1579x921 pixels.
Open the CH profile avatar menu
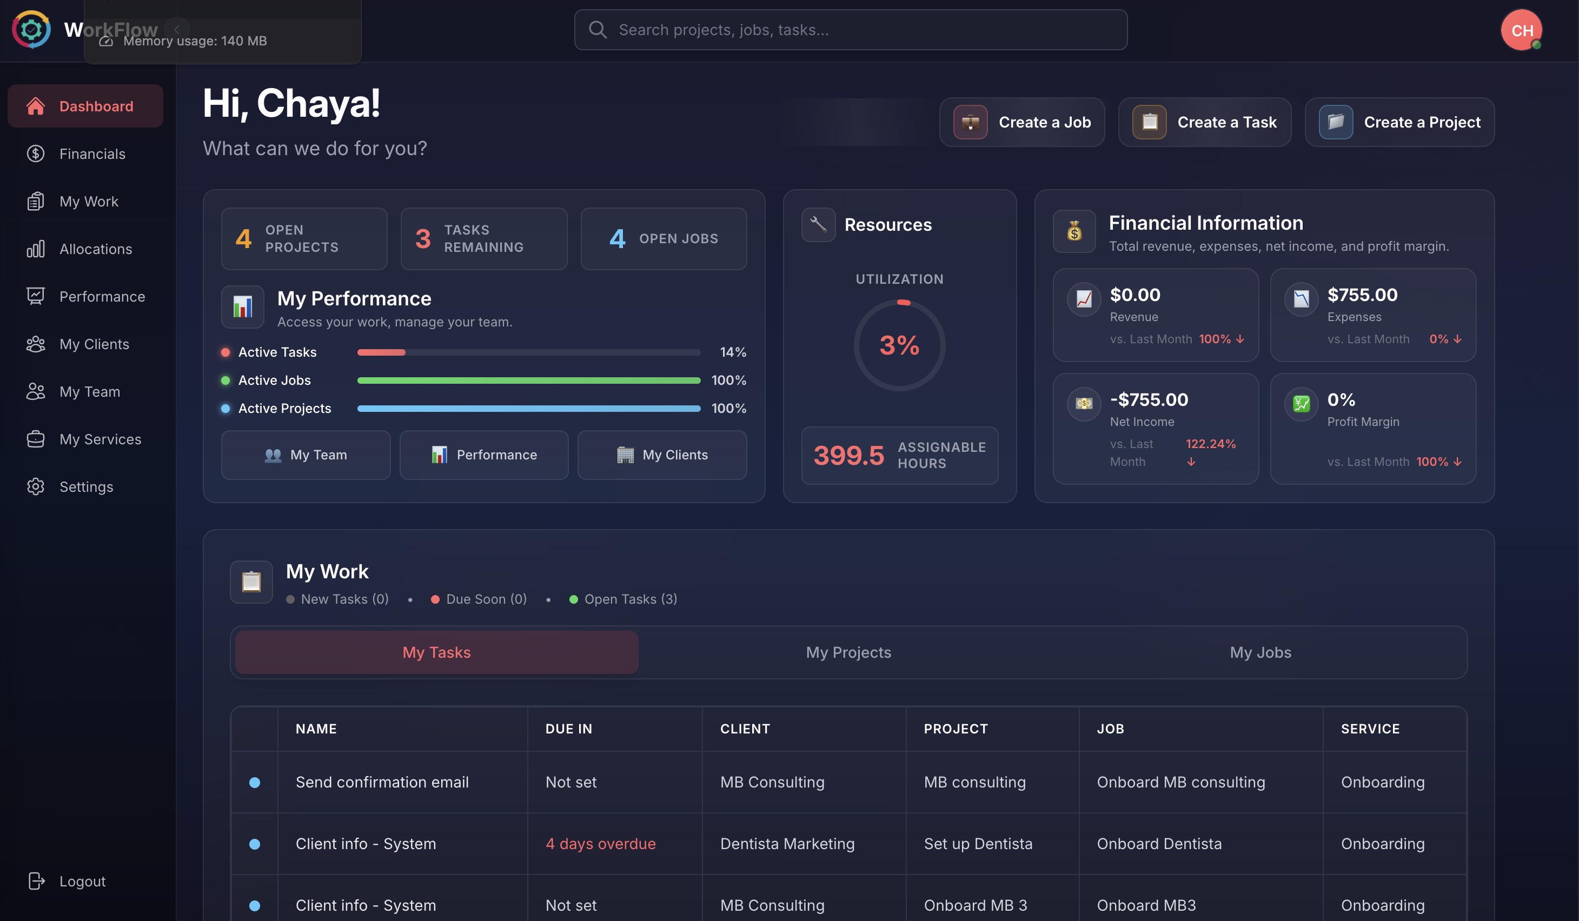(x=1521, y=29)
